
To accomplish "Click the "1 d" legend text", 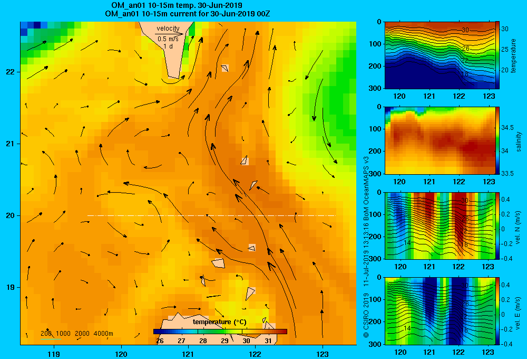I will 168,46.
